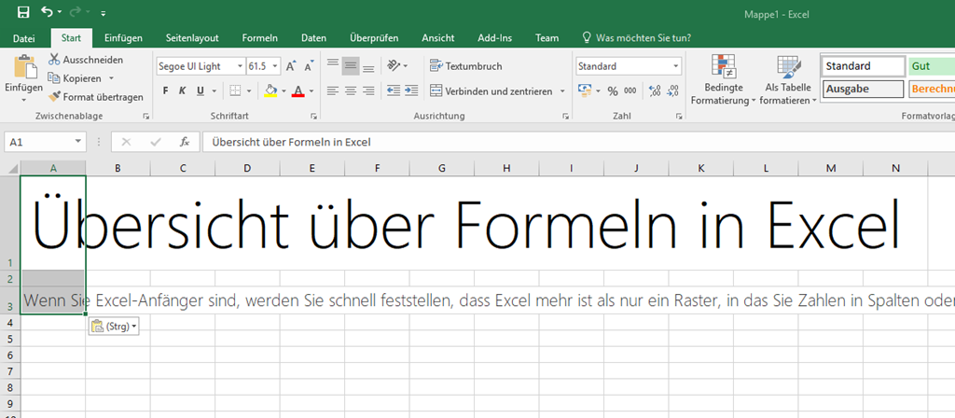Click the insert function fx icon
Screen dimensions: 955x418
pos(185,142)
